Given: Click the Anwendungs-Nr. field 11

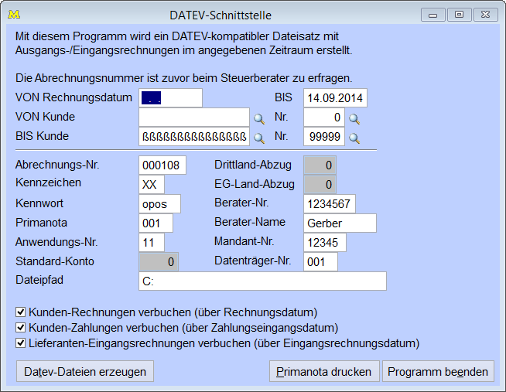Looking at the screenshot, I should click(x=152, y=243).
